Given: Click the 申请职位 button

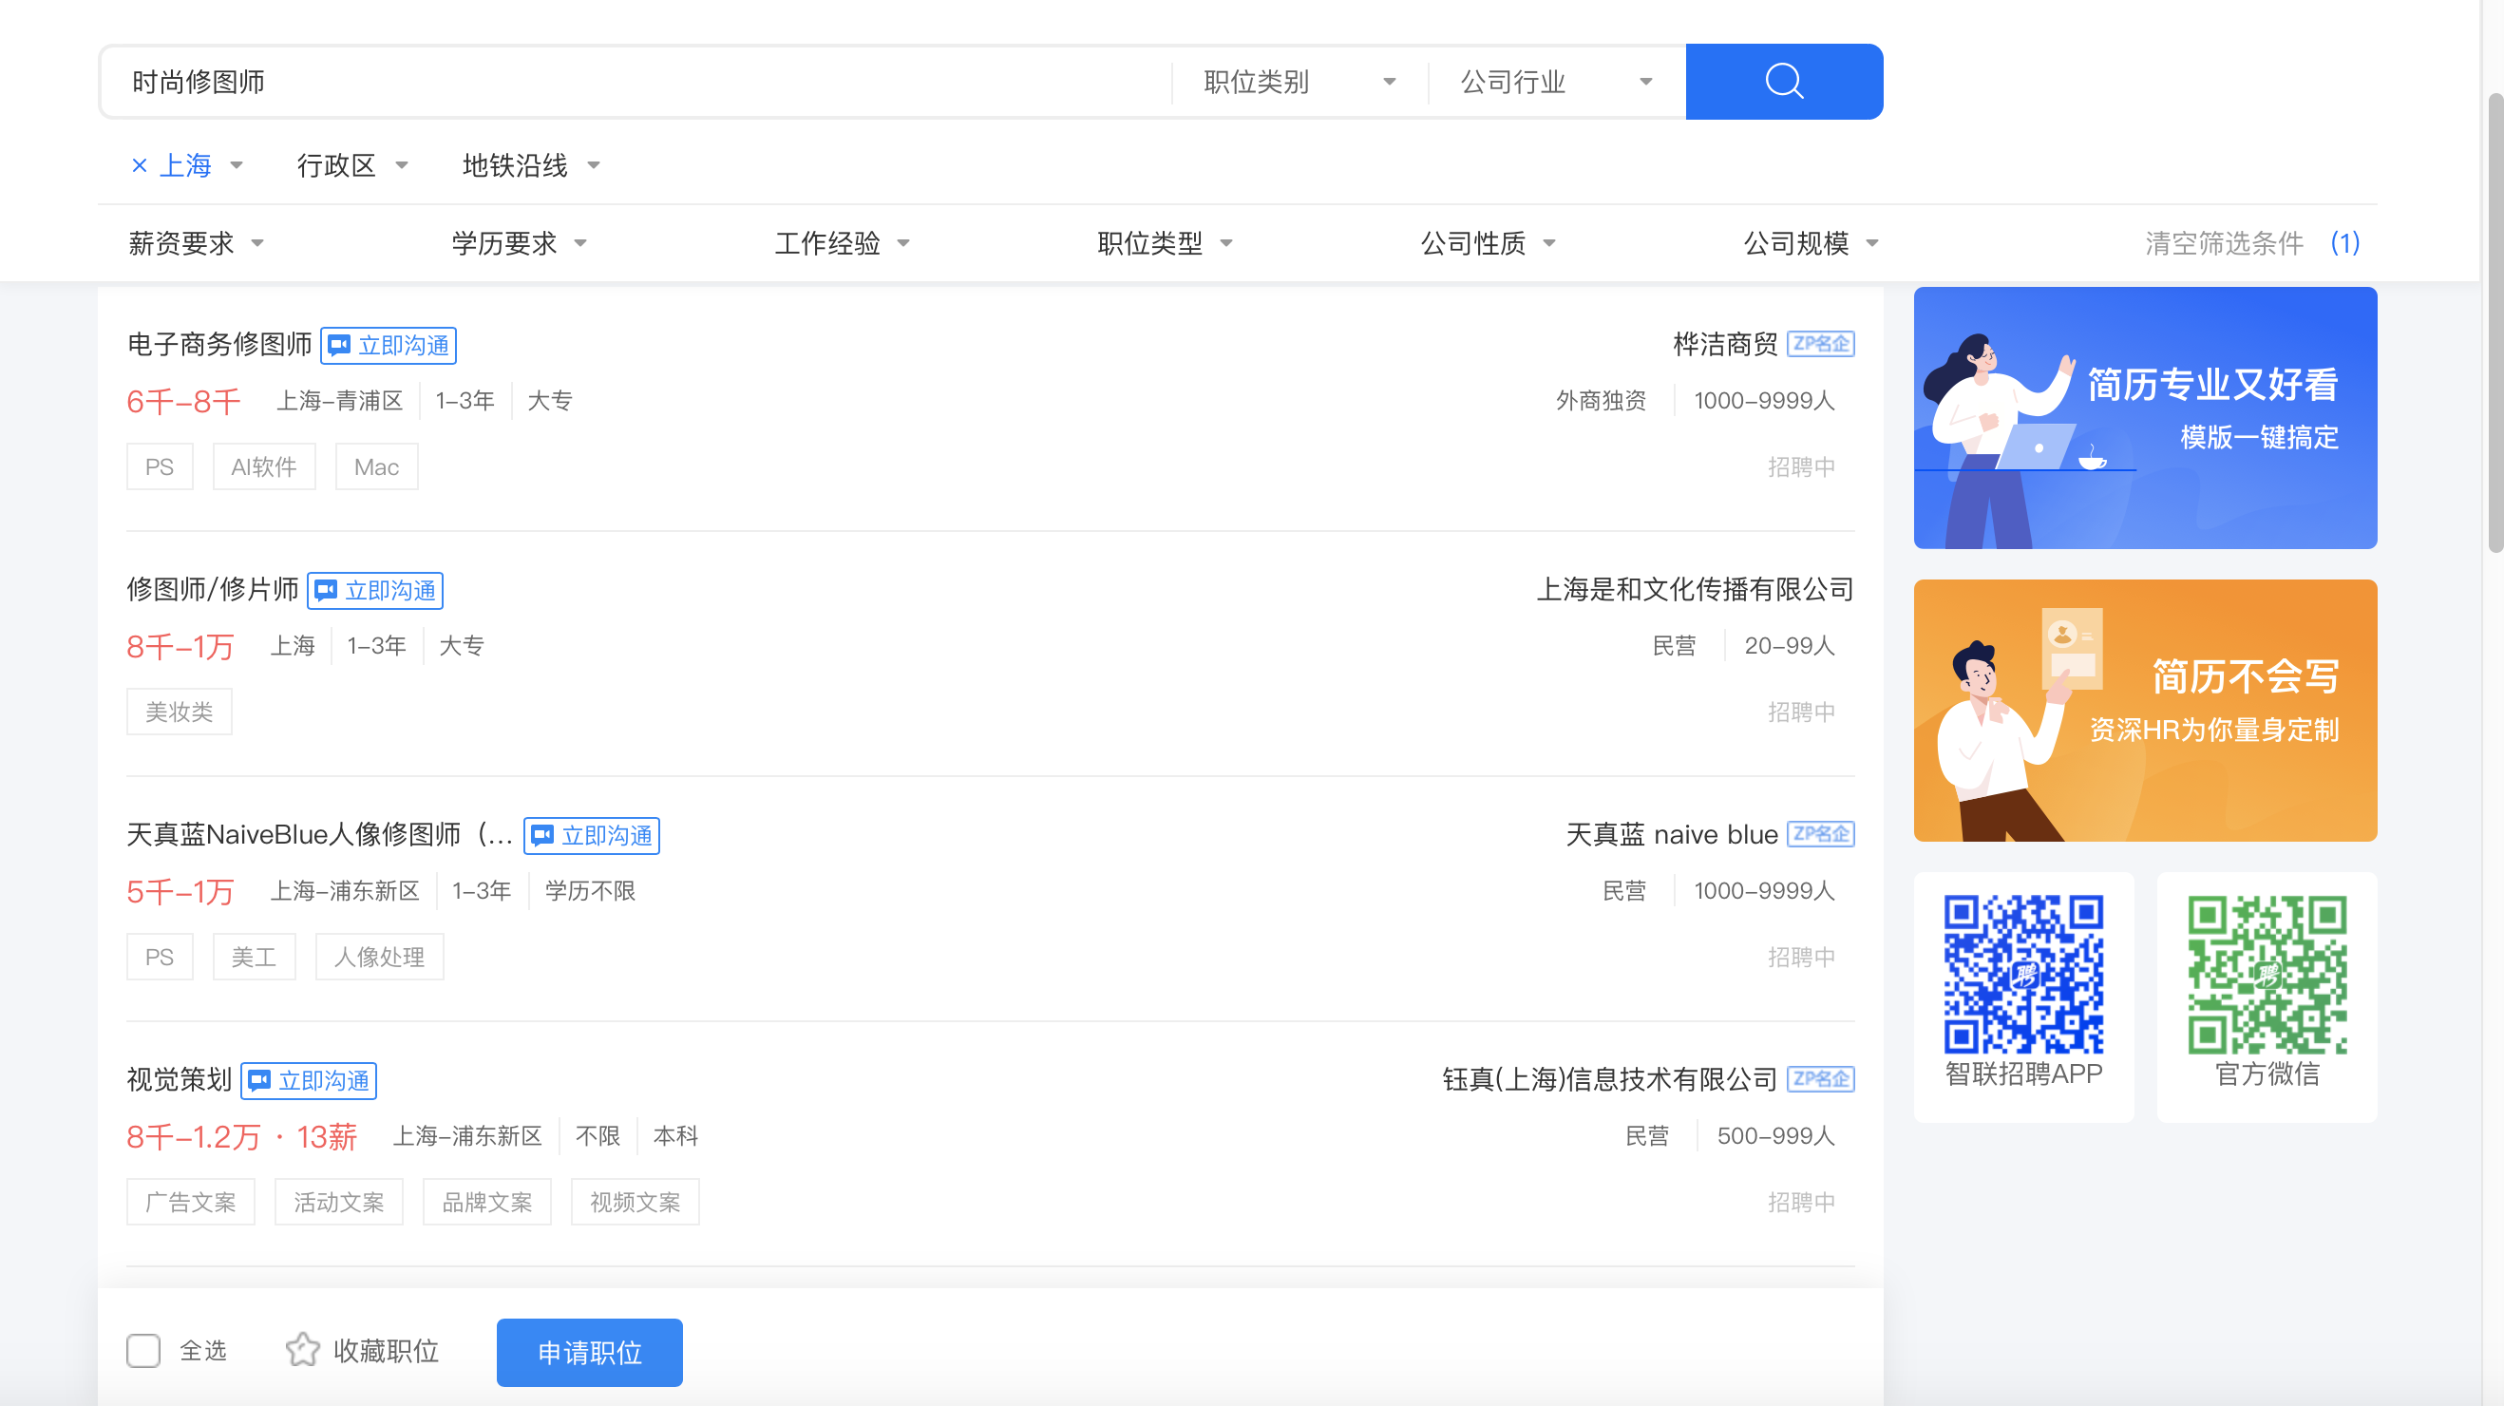Looking at the screenshot, I should coord(589,1352).
